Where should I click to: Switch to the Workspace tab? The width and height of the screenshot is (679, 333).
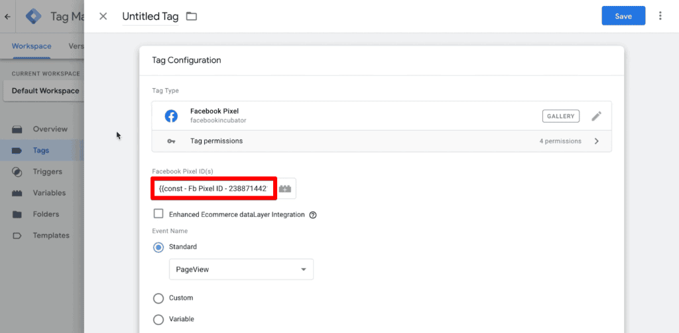(32, 46)
